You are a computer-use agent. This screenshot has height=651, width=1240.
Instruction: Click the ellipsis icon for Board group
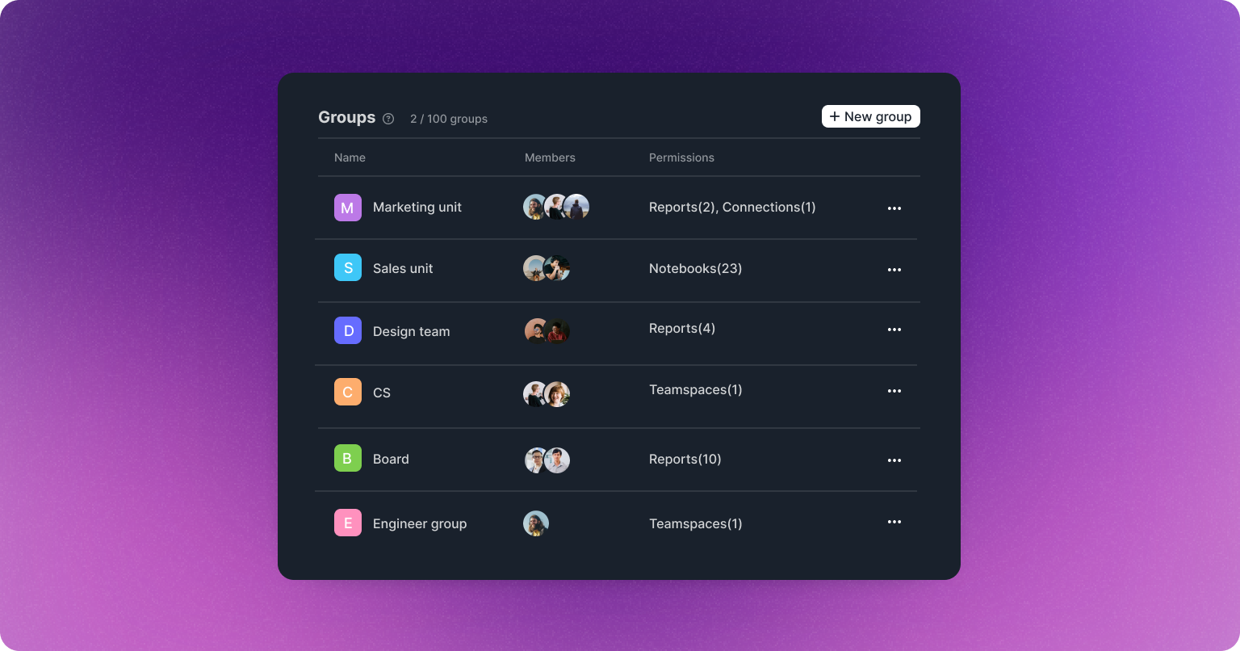894,460
